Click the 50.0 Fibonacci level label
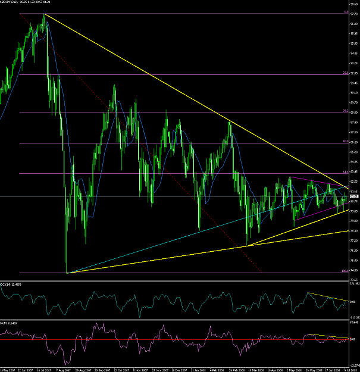The image size is (360, 372). point(346,142)
